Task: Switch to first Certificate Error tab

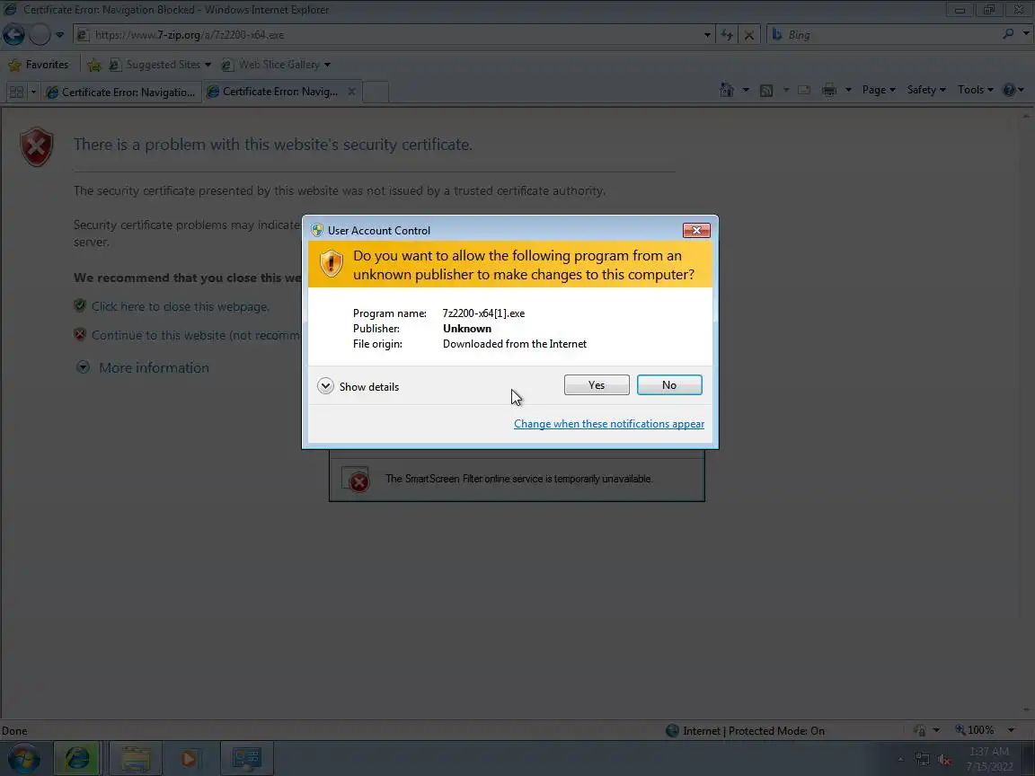Action: [120, 92]
